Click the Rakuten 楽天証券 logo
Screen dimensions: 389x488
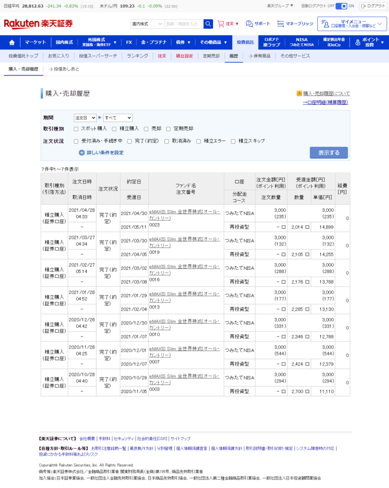click(38, 24)
